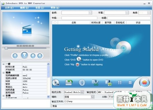This screenshot has height=110, width=153.
Task: Click the open DVD disc icon
Action: coord(56,82)
